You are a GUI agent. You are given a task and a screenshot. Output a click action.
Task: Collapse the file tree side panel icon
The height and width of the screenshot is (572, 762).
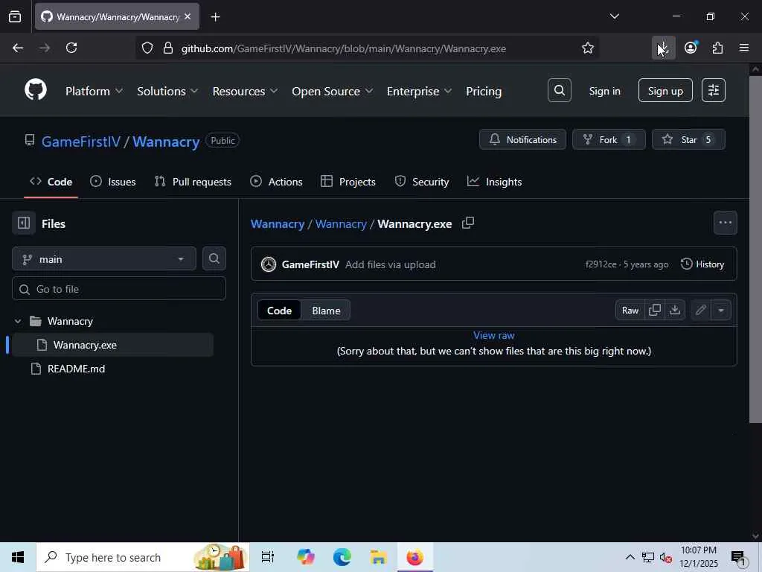(x=24, y=223)
